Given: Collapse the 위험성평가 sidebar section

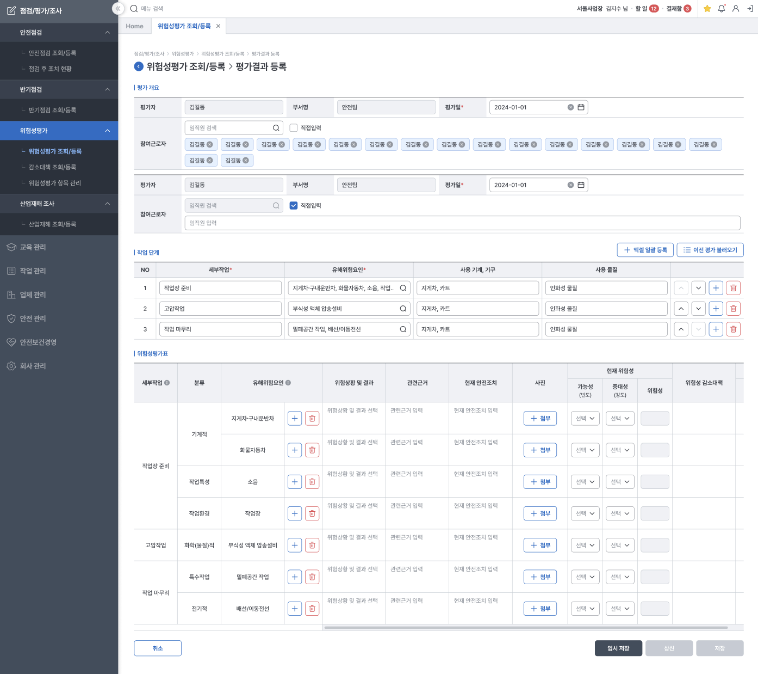Looking at the screenshot, I should pyautogui.click(x=107, y=131).
